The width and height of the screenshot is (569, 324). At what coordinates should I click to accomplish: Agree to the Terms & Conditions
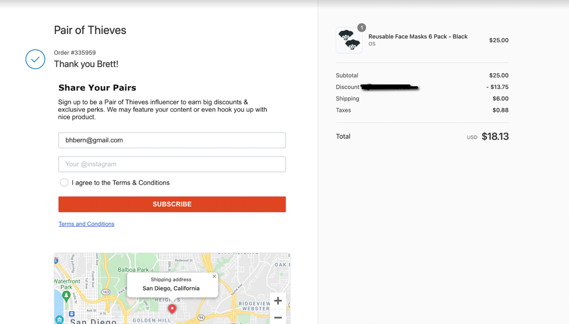[x=64, y=182]
